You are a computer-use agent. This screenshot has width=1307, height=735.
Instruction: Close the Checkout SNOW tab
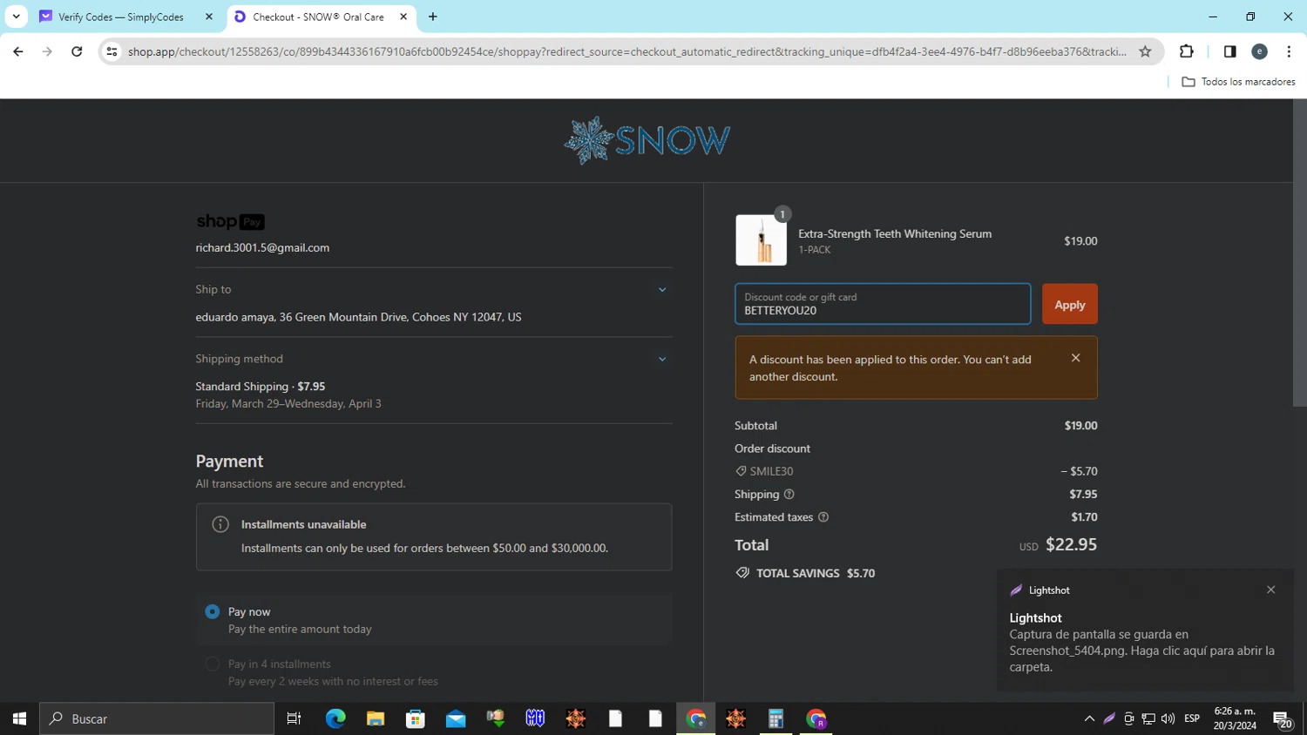(x=403, y=17)
